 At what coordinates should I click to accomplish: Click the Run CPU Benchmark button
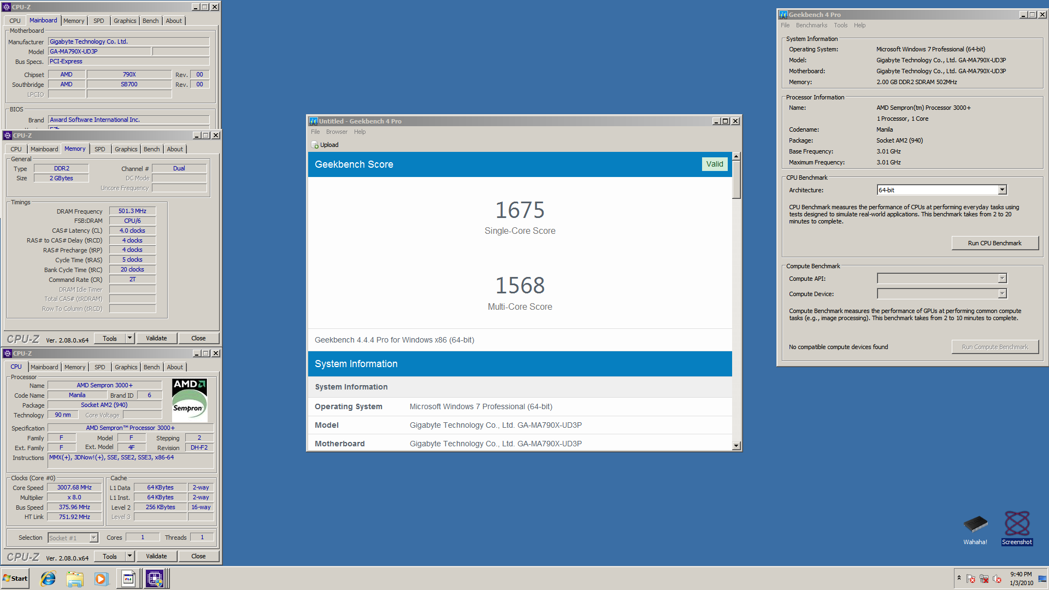pyautogui.click(x=995, y=243)
